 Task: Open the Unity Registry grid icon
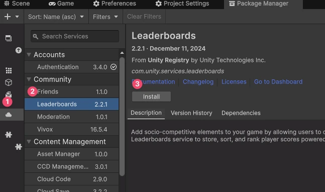pos(9,70)
